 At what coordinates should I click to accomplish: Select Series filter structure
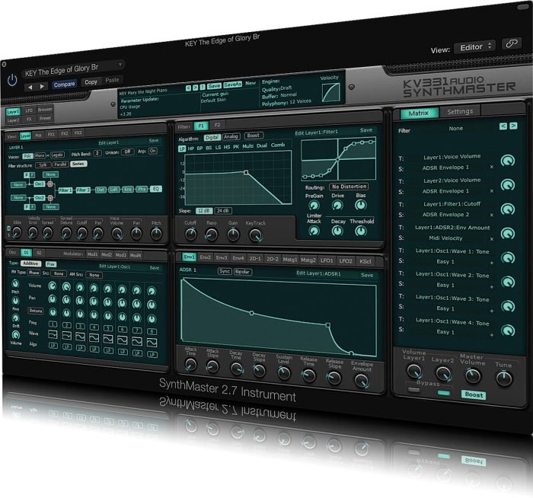coord(78,164)
